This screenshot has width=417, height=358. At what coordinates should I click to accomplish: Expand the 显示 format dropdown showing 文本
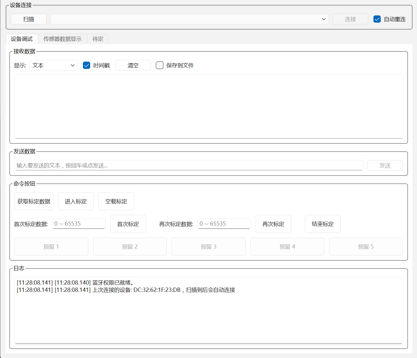(54, 65)
